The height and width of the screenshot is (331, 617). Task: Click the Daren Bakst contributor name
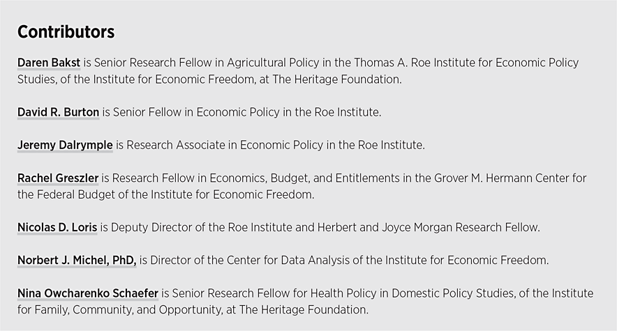pyautogui.click(x=49, y=63)
